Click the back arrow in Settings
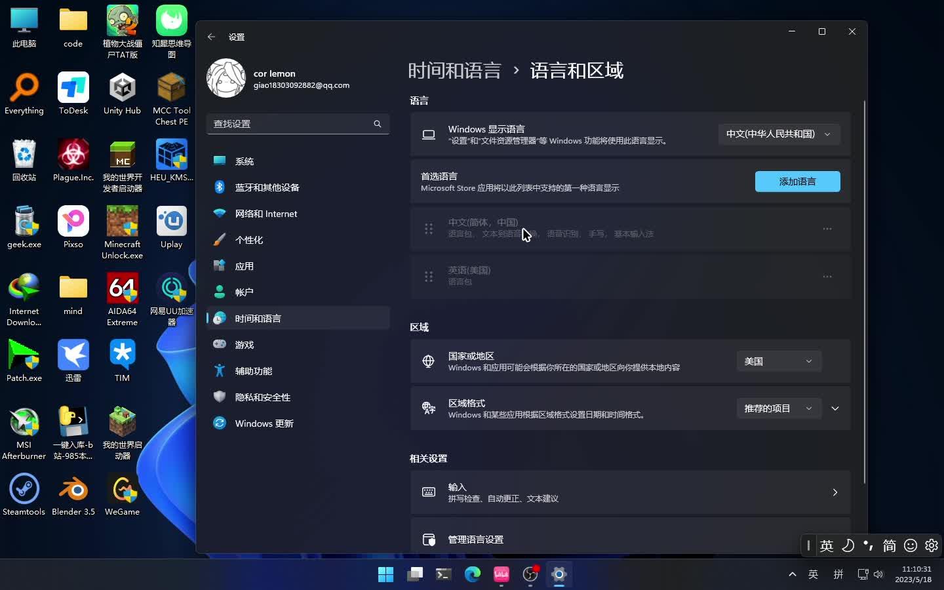The width and height of the screenshot is (944, 590). pyautogui.click(x=211, y=37)
